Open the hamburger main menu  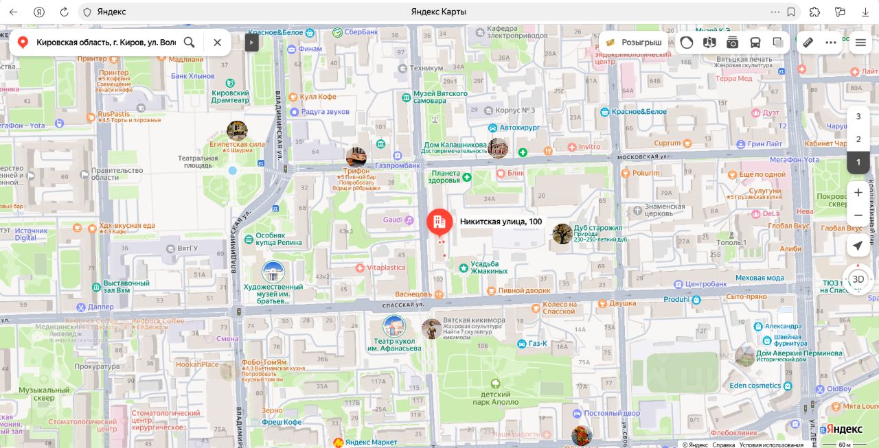pyautogui.click(x=860, y=43)
